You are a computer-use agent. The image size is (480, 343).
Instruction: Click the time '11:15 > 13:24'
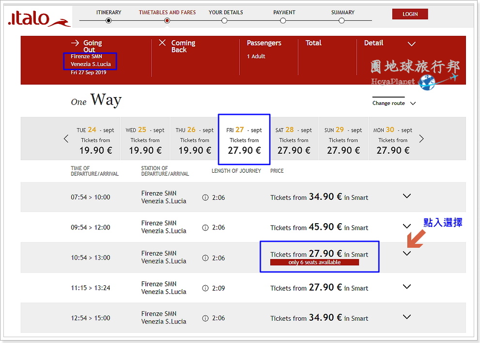pyautogui.click(x=90, y=288)
